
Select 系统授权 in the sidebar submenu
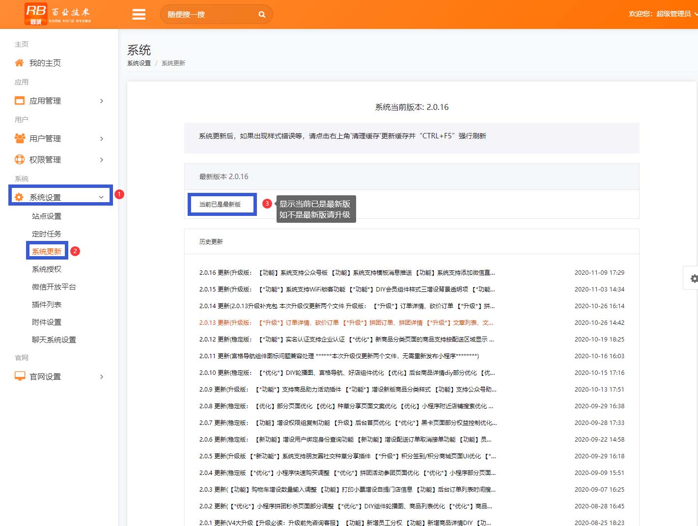click(47, 269)
